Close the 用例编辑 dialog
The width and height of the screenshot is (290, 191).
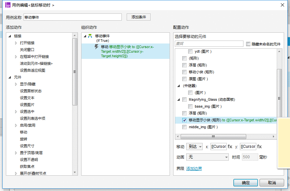click(282, 5)
